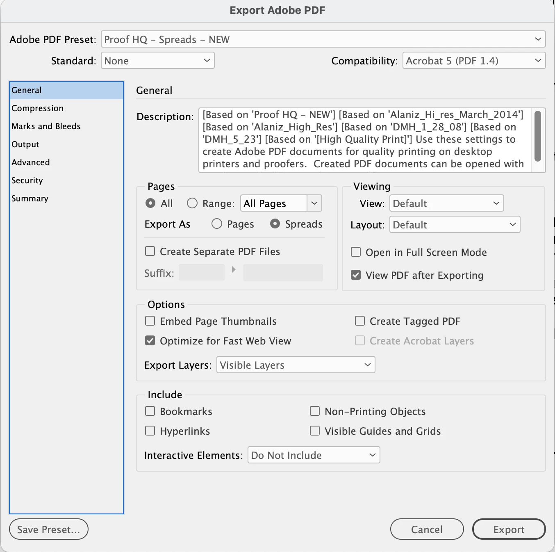This screenshot has width=555, height=552.
Task: Go to the Output settings
Action: 66,144
